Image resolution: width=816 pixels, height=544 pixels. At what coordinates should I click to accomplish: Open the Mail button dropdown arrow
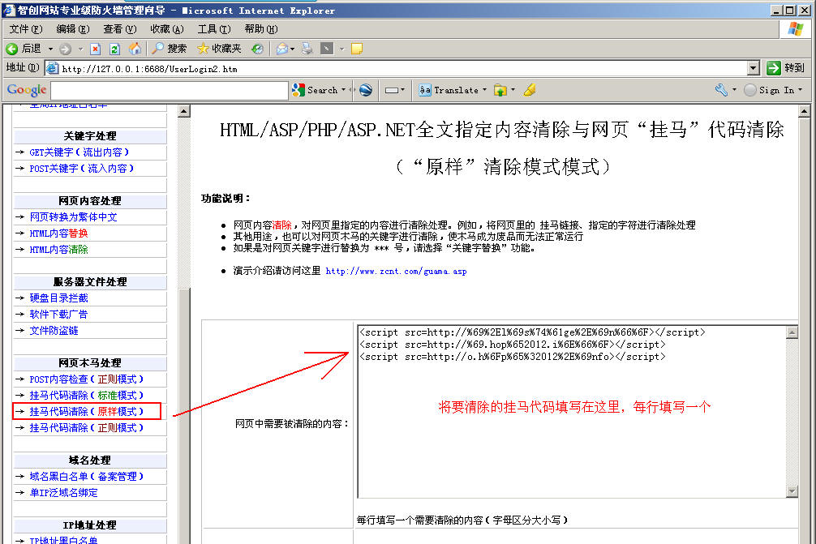(293, 49)
